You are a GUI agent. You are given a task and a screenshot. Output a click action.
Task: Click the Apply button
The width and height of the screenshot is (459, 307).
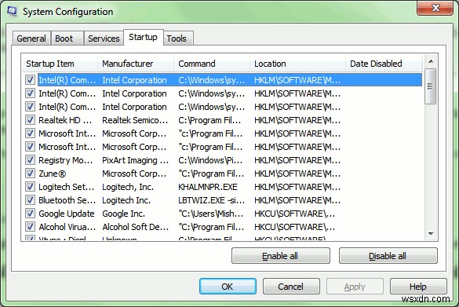[x=355, y=287]
